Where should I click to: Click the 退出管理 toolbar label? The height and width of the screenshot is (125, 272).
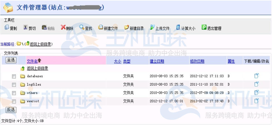(x=214, y=28)
